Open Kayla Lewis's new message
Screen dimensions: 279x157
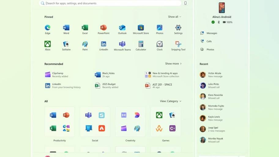[x=211, y=118]
